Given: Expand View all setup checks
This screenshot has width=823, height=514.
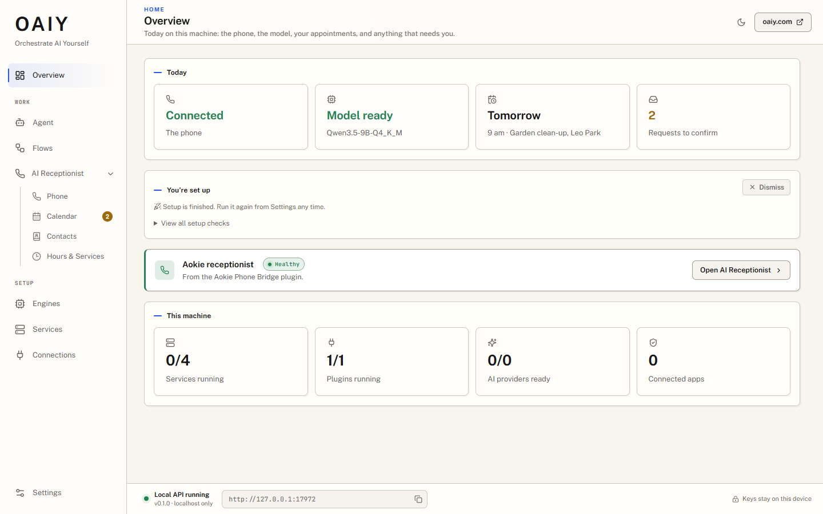Looking at the screenshot, I should (x=191, y=223).
